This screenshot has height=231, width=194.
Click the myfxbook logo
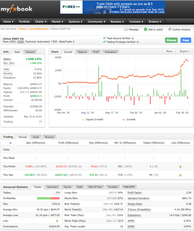(17, 9)
